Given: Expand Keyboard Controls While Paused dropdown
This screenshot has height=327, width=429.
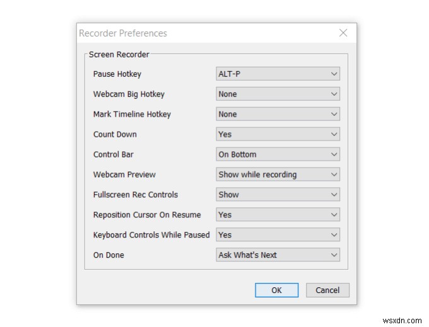Looking at the screenshot, I should pos(278,235).
